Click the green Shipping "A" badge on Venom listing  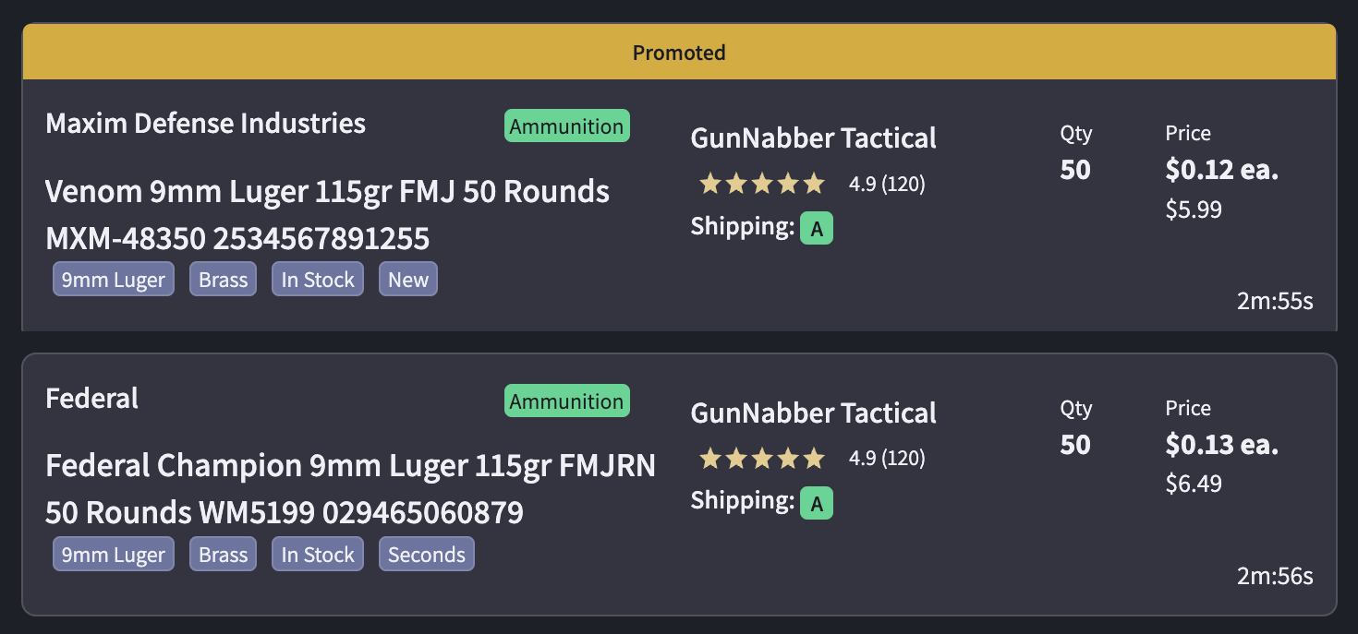click(815, 228)
